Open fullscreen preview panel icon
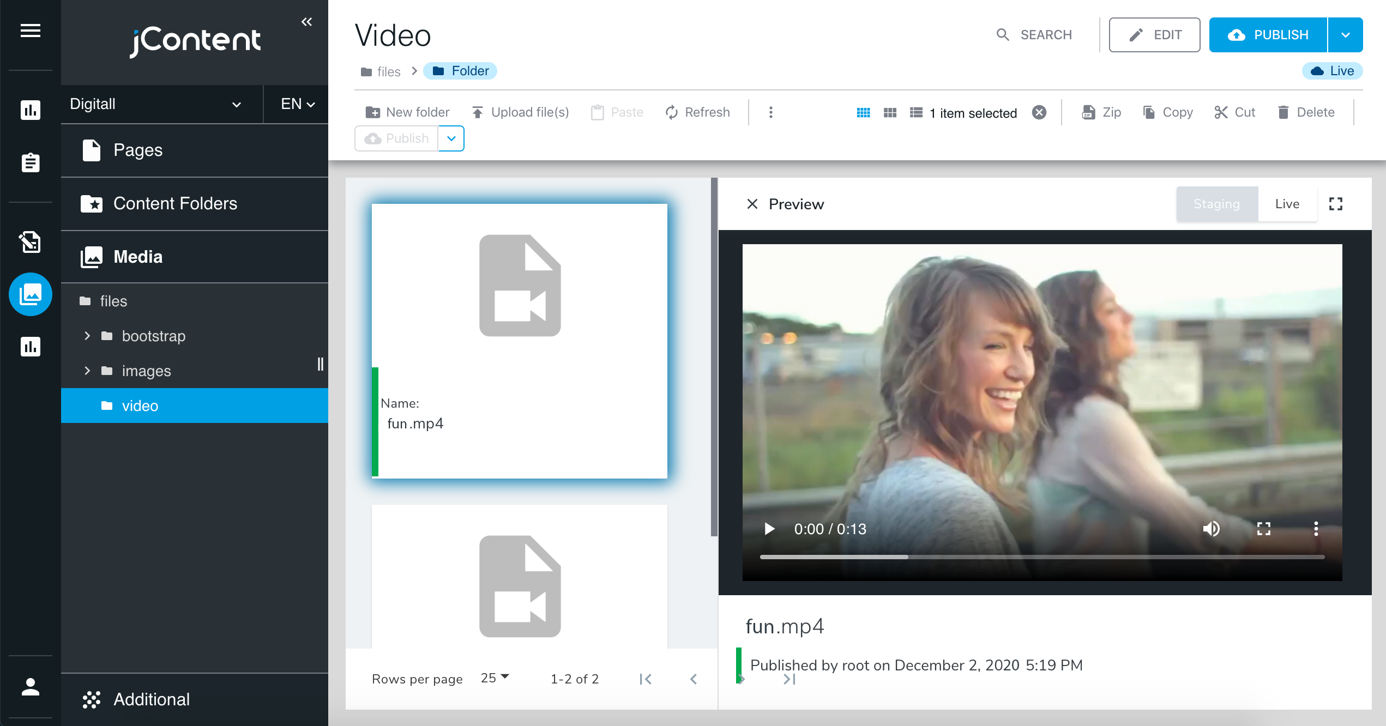The height and width of the screenshot is (726, 1386). click(x=1335, y=204)
